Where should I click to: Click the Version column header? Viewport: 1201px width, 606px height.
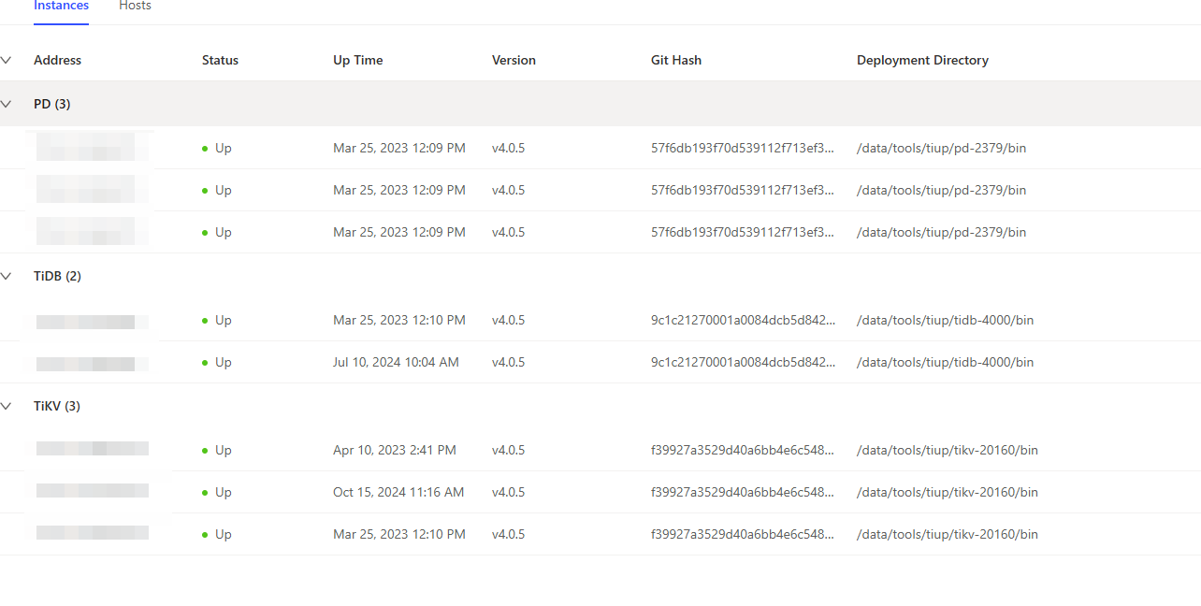tap(514, 60)
